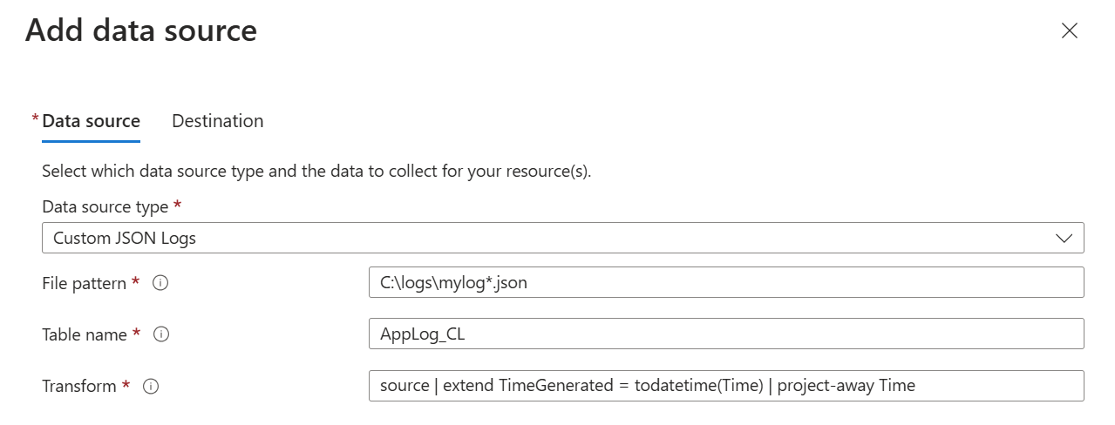The height and width of the screenshot is (425, 1115).
Task: Close the Add data source panel
Action: coord(1070,31)
